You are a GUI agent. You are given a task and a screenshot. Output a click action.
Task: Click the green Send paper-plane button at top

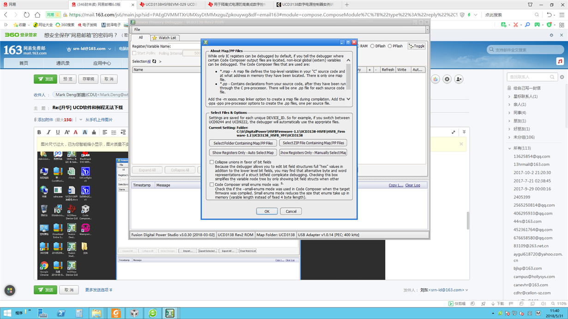point(45,79)
